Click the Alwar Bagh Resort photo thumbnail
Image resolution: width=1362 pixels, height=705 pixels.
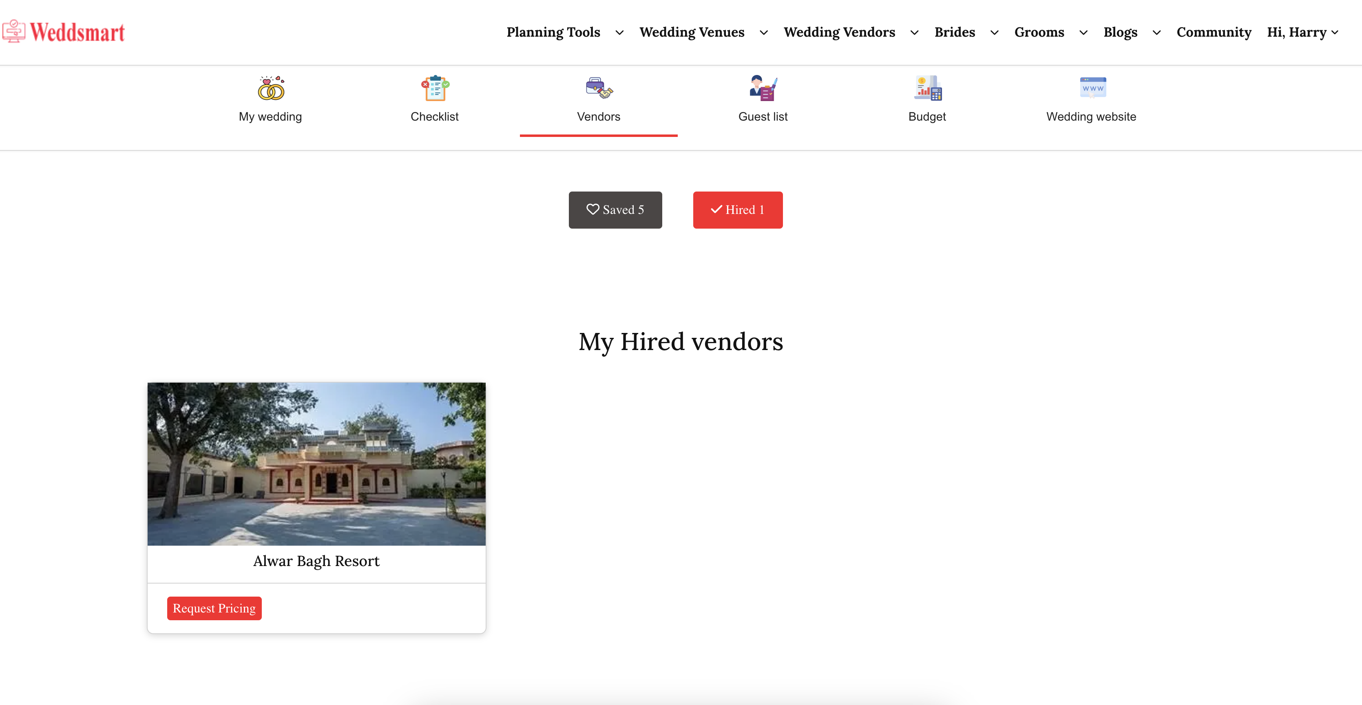coord(316,463)
